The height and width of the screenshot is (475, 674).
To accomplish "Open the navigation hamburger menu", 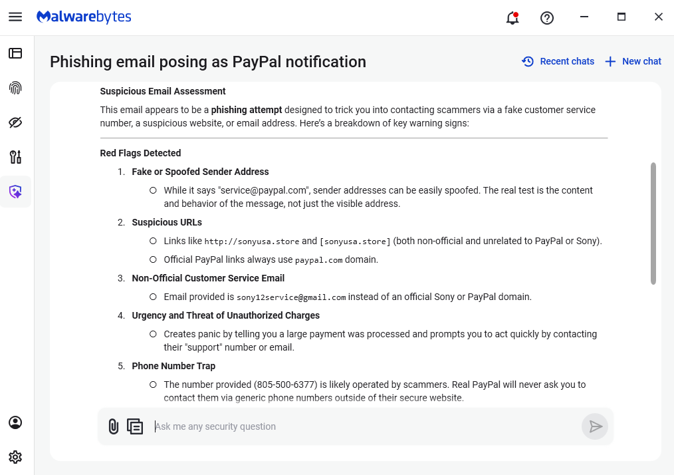I will click(x=15, y=17).
